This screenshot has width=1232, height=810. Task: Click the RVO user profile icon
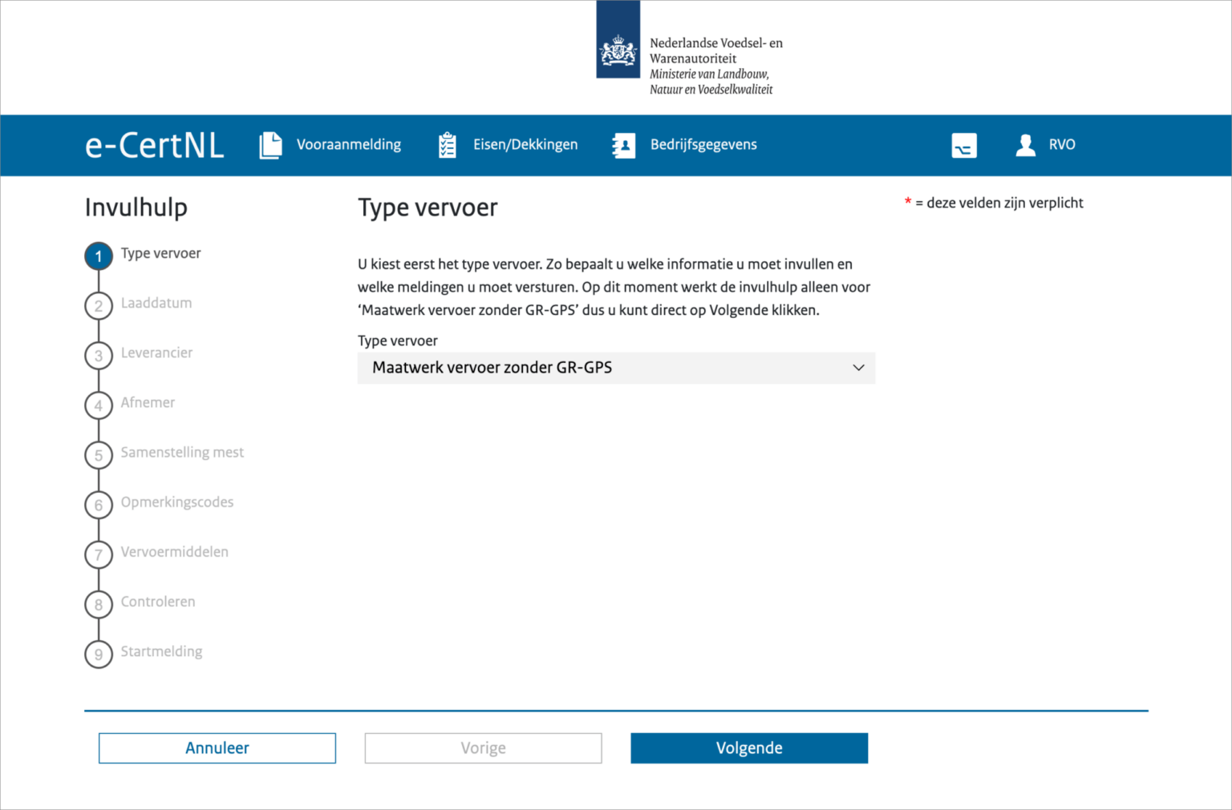coord(1024,145)
